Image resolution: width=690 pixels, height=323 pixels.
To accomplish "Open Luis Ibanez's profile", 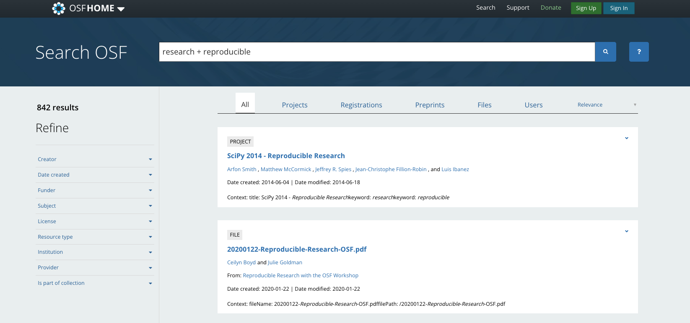I will [455, 169].
